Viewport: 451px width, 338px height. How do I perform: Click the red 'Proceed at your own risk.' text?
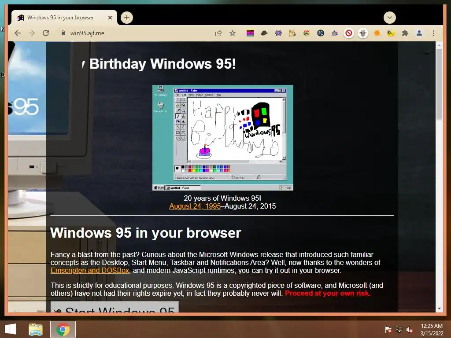pos(328,294)
